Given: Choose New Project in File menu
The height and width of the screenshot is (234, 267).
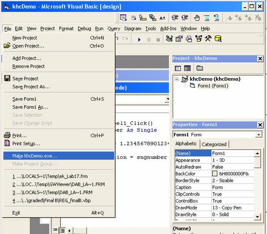Looking at the screenshot, I should (59, 38).
